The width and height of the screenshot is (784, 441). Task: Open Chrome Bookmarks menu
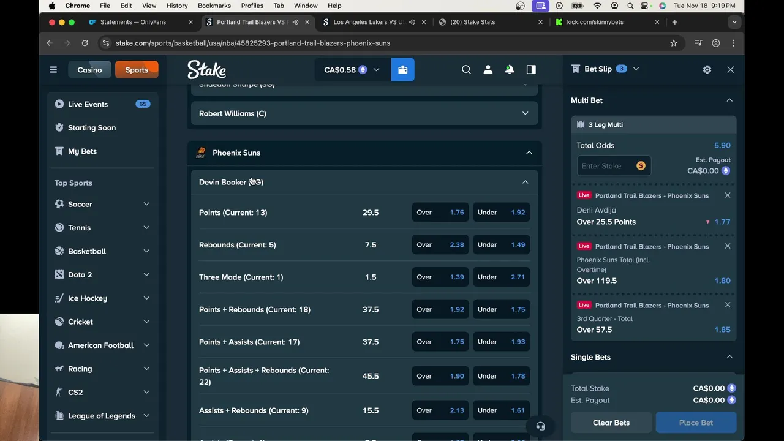(x=214, y=6)
